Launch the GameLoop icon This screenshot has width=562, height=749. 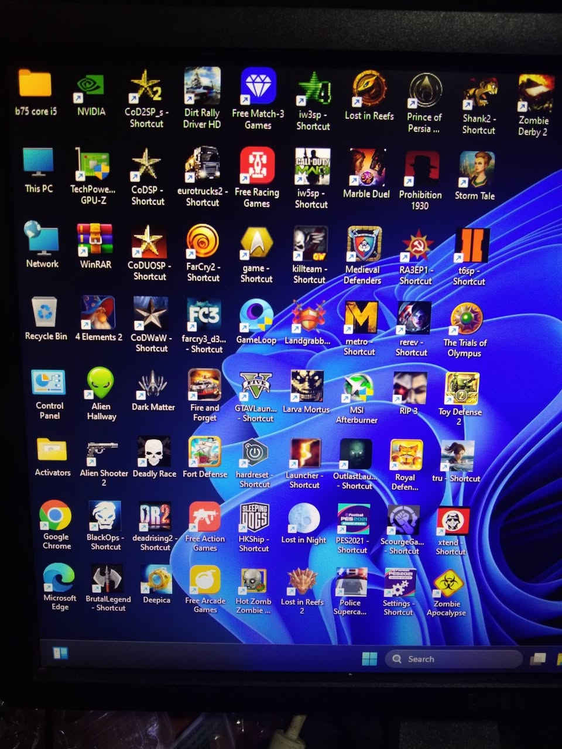coord(256,317)
